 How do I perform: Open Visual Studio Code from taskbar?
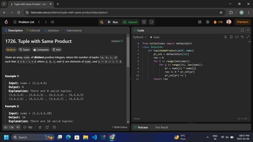click(x=94, y=137)
